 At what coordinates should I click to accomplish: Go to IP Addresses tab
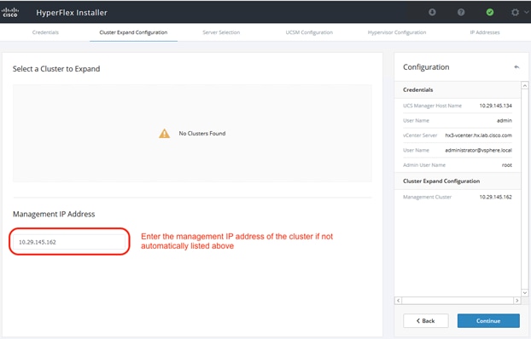click(485, 32)
